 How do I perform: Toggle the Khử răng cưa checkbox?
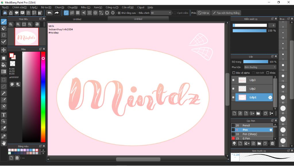pos(119,13)
